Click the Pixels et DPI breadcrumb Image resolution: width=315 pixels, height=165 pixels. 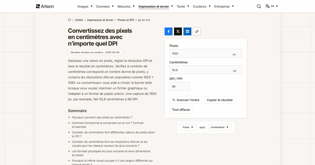[126, 20]
